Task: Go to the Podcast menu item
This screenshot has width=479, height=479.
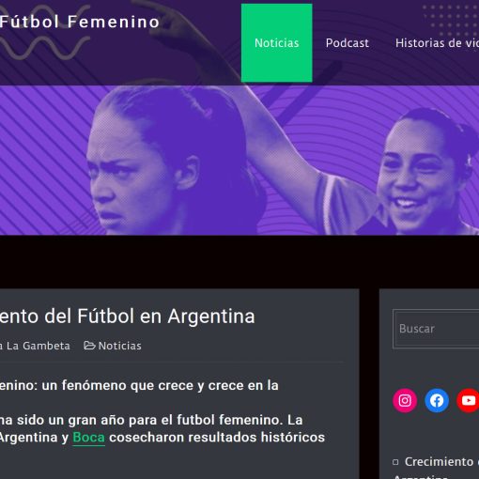Action: point(348,43)
